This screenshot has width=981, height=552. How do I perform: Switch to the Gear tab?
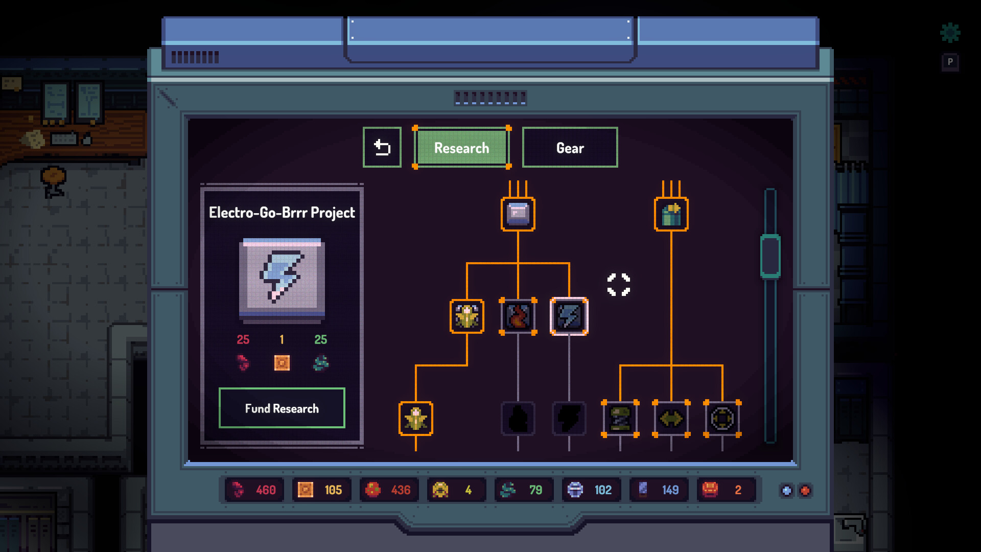[x=570, y=148]
